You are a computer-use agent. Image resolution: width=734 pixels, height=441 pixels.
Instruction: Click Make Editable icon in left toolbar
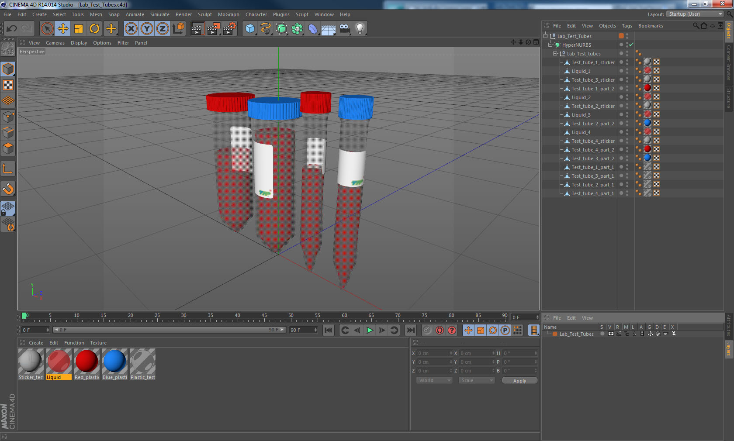click(8, 48)
